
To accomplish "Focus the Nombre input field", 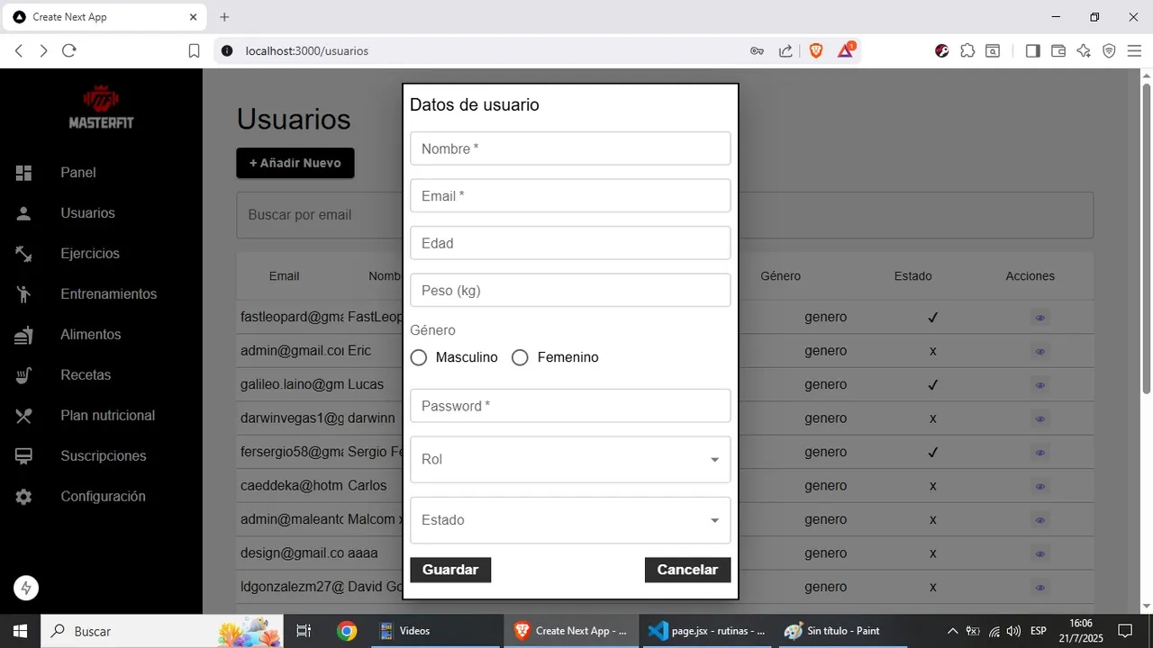I will pos(570,148).
